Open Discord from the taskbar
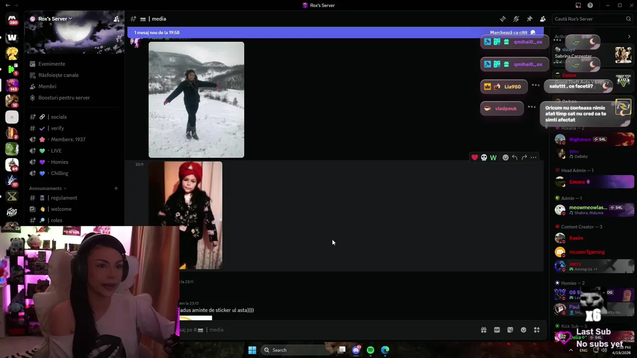This screenshot has width=637, height=358. [x=356, y=350]
